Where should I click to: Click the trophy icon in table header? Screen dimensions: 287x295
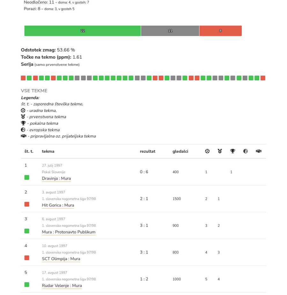(x=232, y=151)
